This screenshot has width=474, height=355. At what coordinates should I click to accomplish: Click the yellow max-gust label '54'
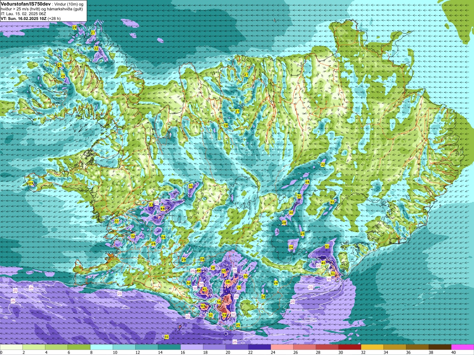click(219, 302)
